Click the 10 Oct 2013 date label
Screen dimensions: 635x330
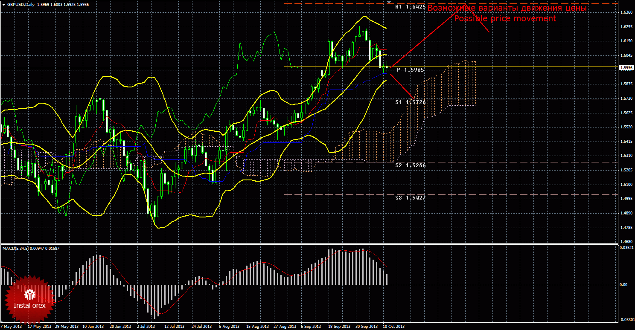[x=393, y=327]
